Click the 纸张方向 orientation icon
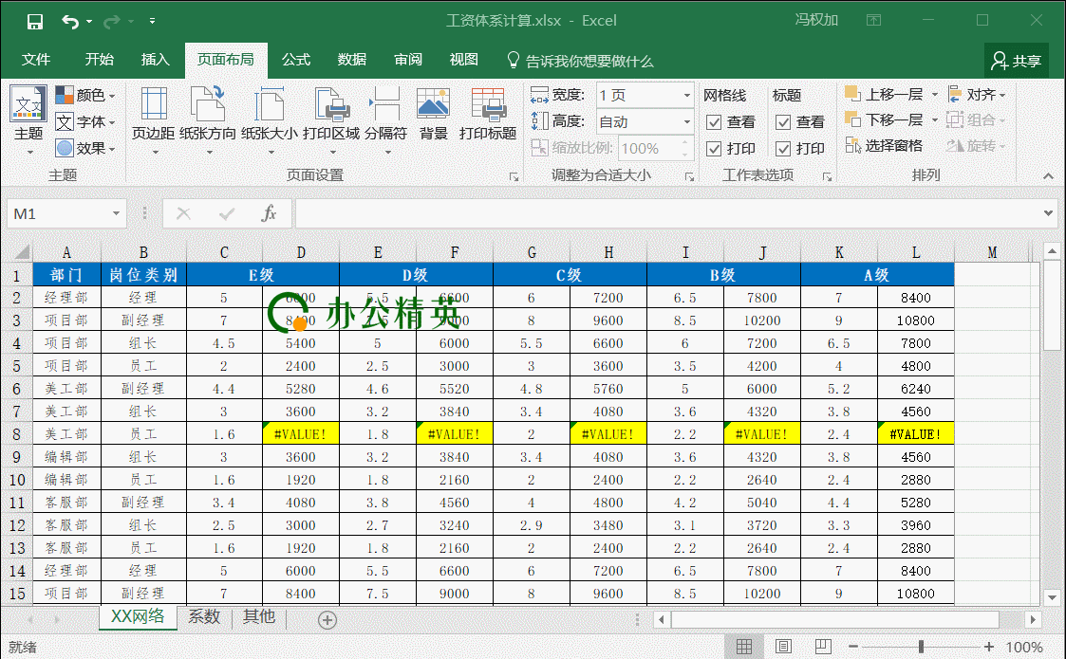1066x659 pixels. click(207, 104)
